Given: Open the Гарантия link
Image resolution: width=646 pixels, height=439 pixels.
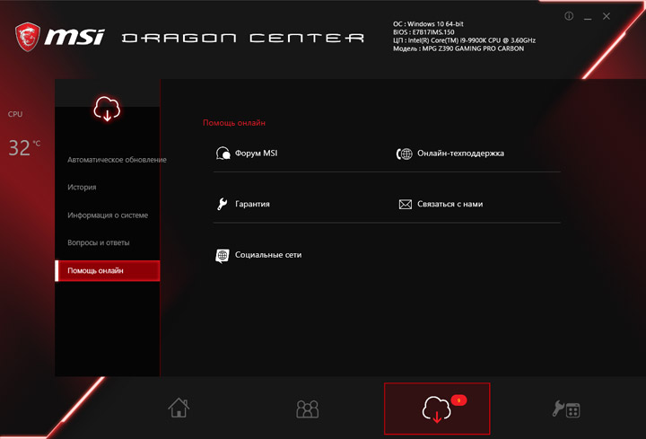Looking at the screenshot, I should click(x=252, y=204).
